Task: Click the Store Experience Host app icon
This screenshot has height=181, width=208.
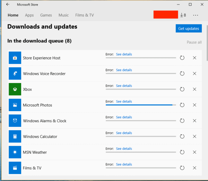Action: (15, 58)
